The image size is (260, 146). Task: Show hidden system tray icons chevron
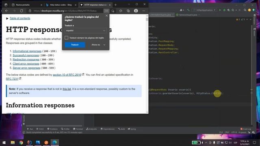coord(206,142)
